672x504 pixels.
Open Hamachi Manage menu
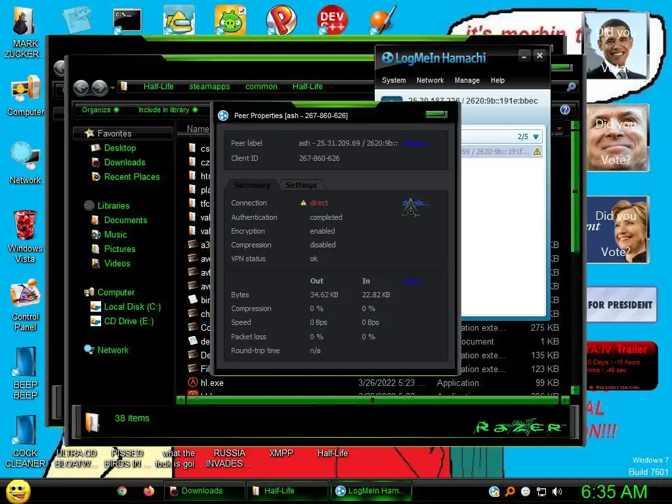[x=467, y=80]
